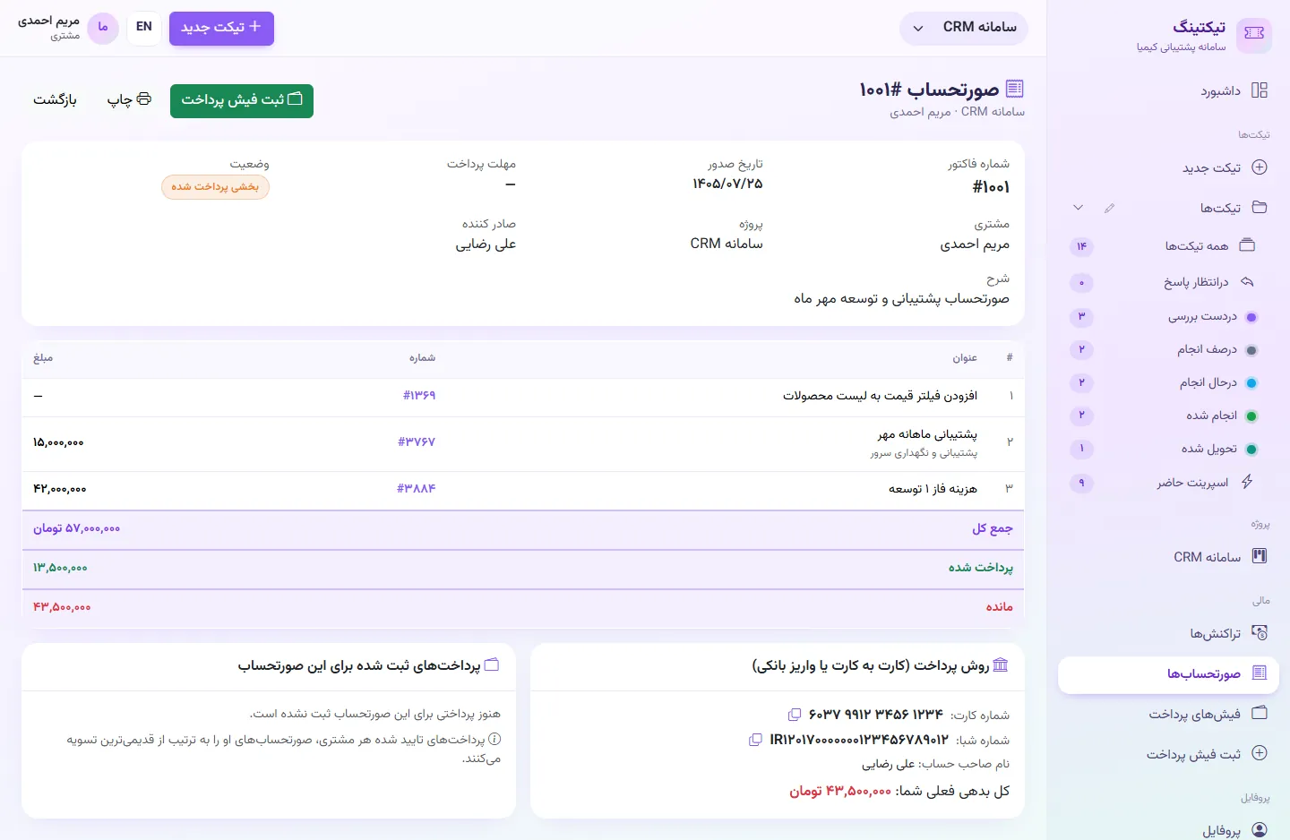Click the edit pencil icon beside تیکت‌ها

click(x=1110, y=208)
